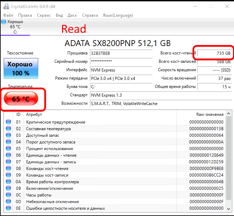The width and height of the screenshot is (234, 216).
Task: Click status orb of row 09 Команды хост-записи
Action: (8, 175)
